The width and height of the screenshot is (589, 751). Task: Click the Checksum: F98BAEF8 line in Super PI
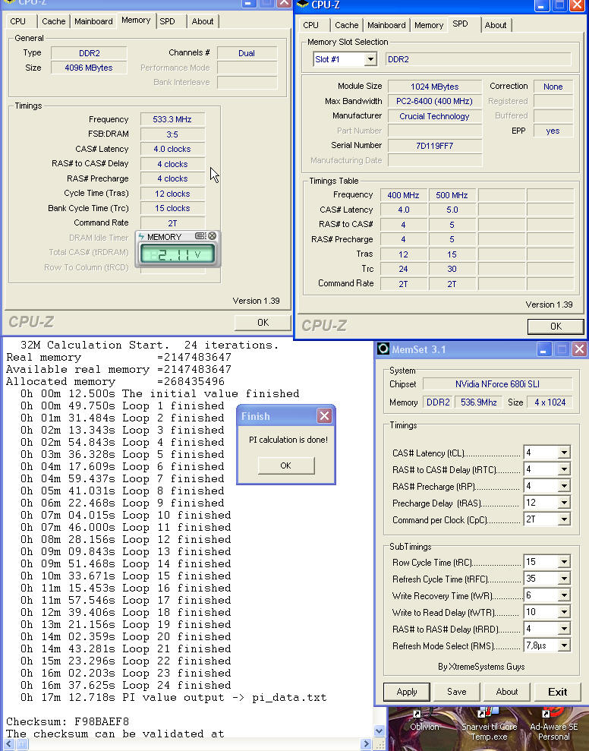coord(68,721)
